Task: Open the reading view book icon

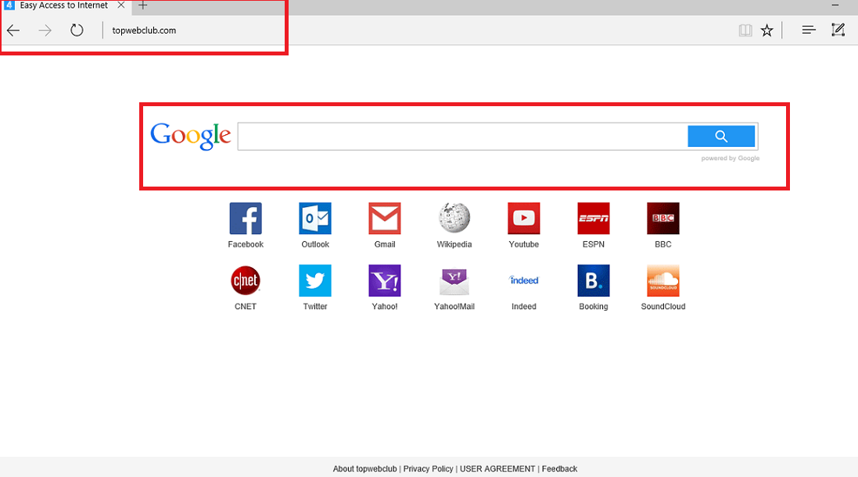Action: 745,30
